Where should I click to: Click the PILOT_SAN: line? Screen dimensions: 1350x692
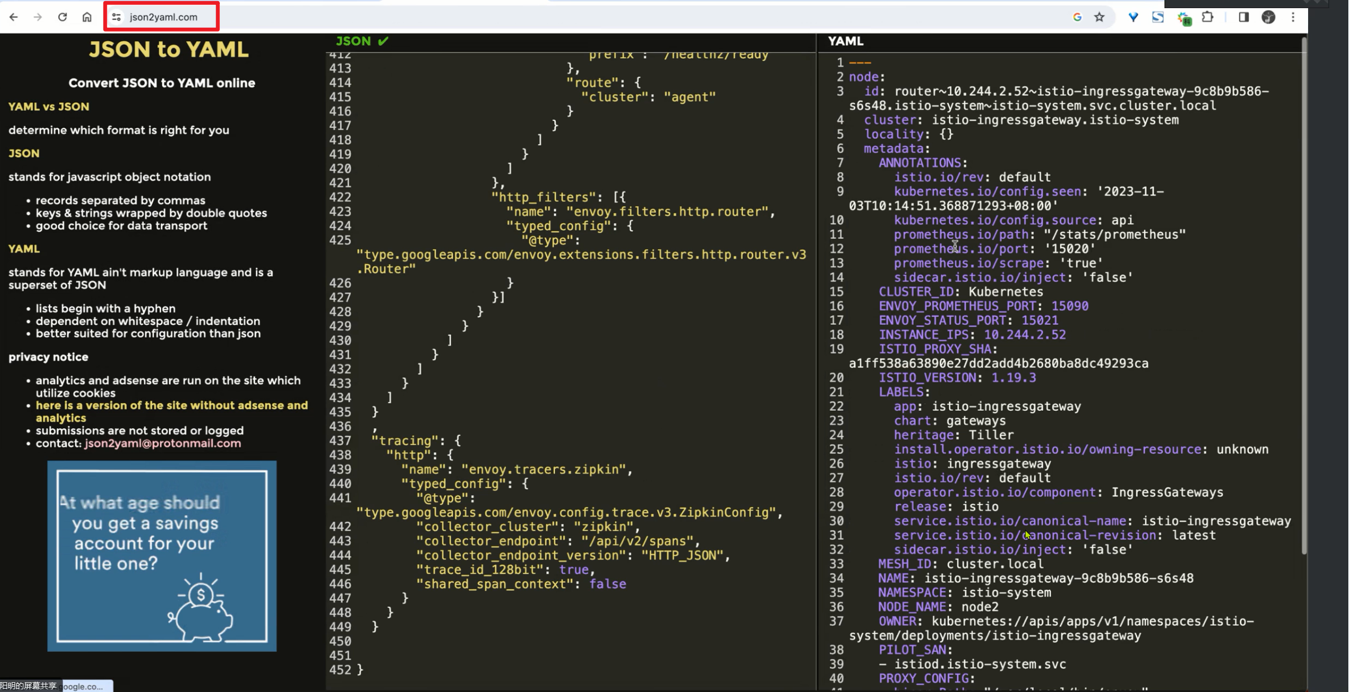coord(916,650)
